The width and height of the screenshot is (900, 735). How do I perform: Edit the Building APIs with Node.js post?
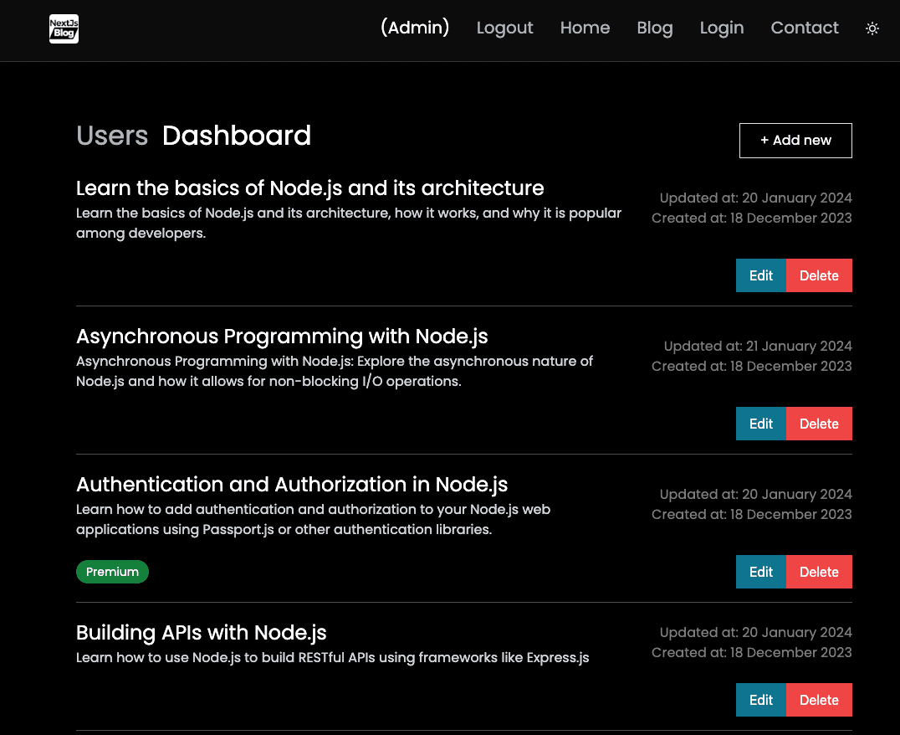point(760,700)
